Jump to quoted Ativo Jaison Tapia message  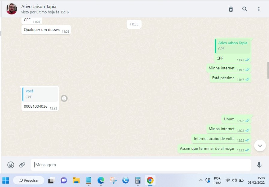(x=233, y=46)
